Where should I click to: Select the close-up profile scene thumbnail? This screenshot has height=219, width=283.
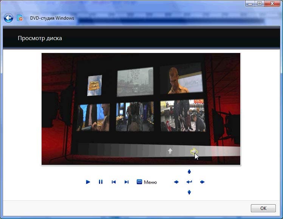[93, 118]
